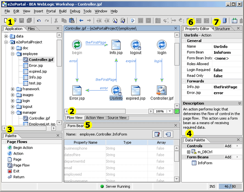Select the UsrInfo action node
Screen dimensions: 244x192
[x=116, y=93]
